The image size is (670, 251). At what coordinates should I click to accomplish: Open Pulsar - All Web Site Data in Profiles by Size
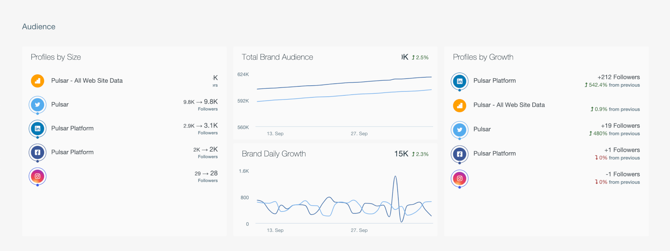tap(87, 81)
